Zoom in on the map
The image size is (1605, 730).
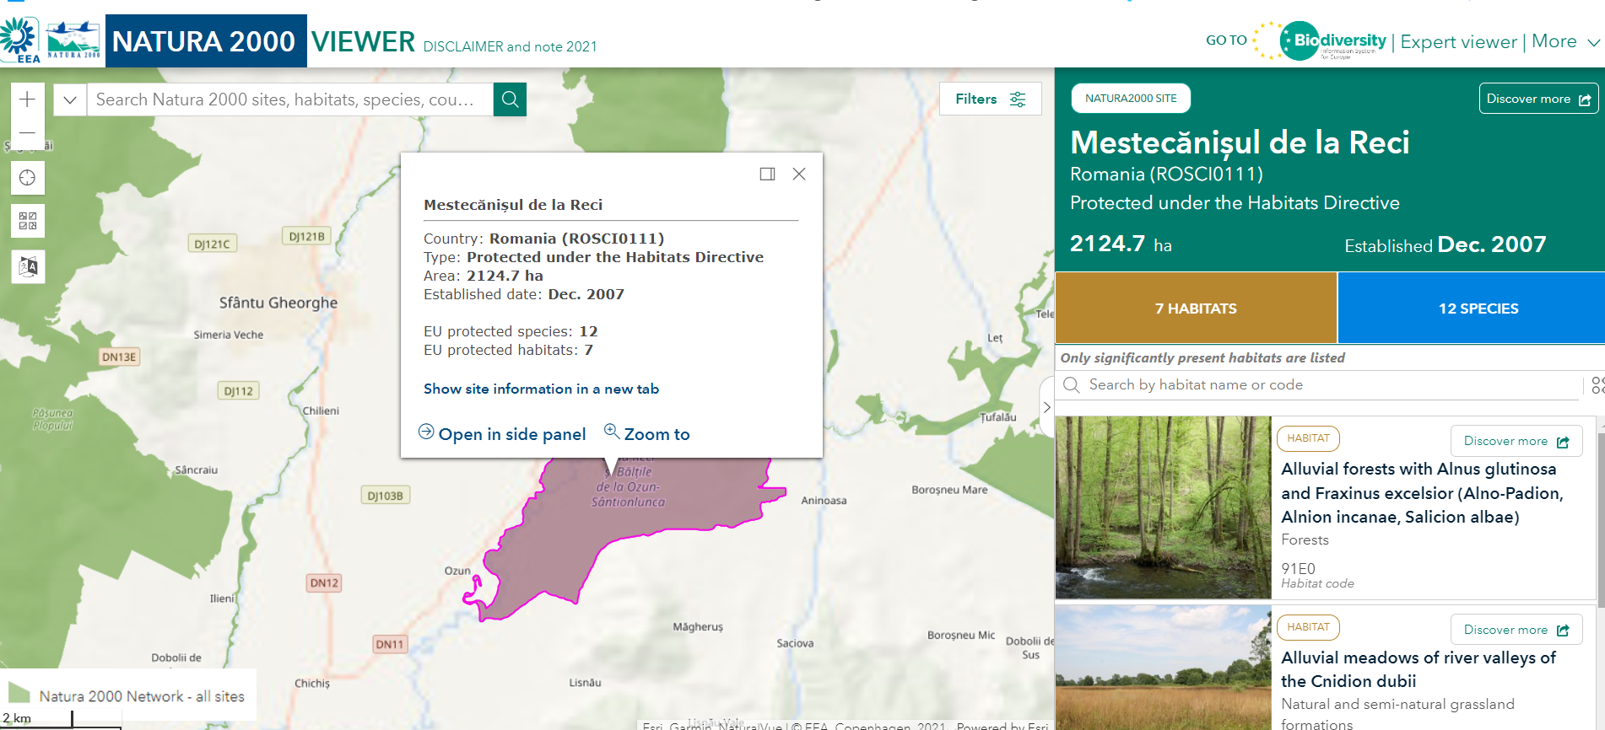[x=27, y=99]
